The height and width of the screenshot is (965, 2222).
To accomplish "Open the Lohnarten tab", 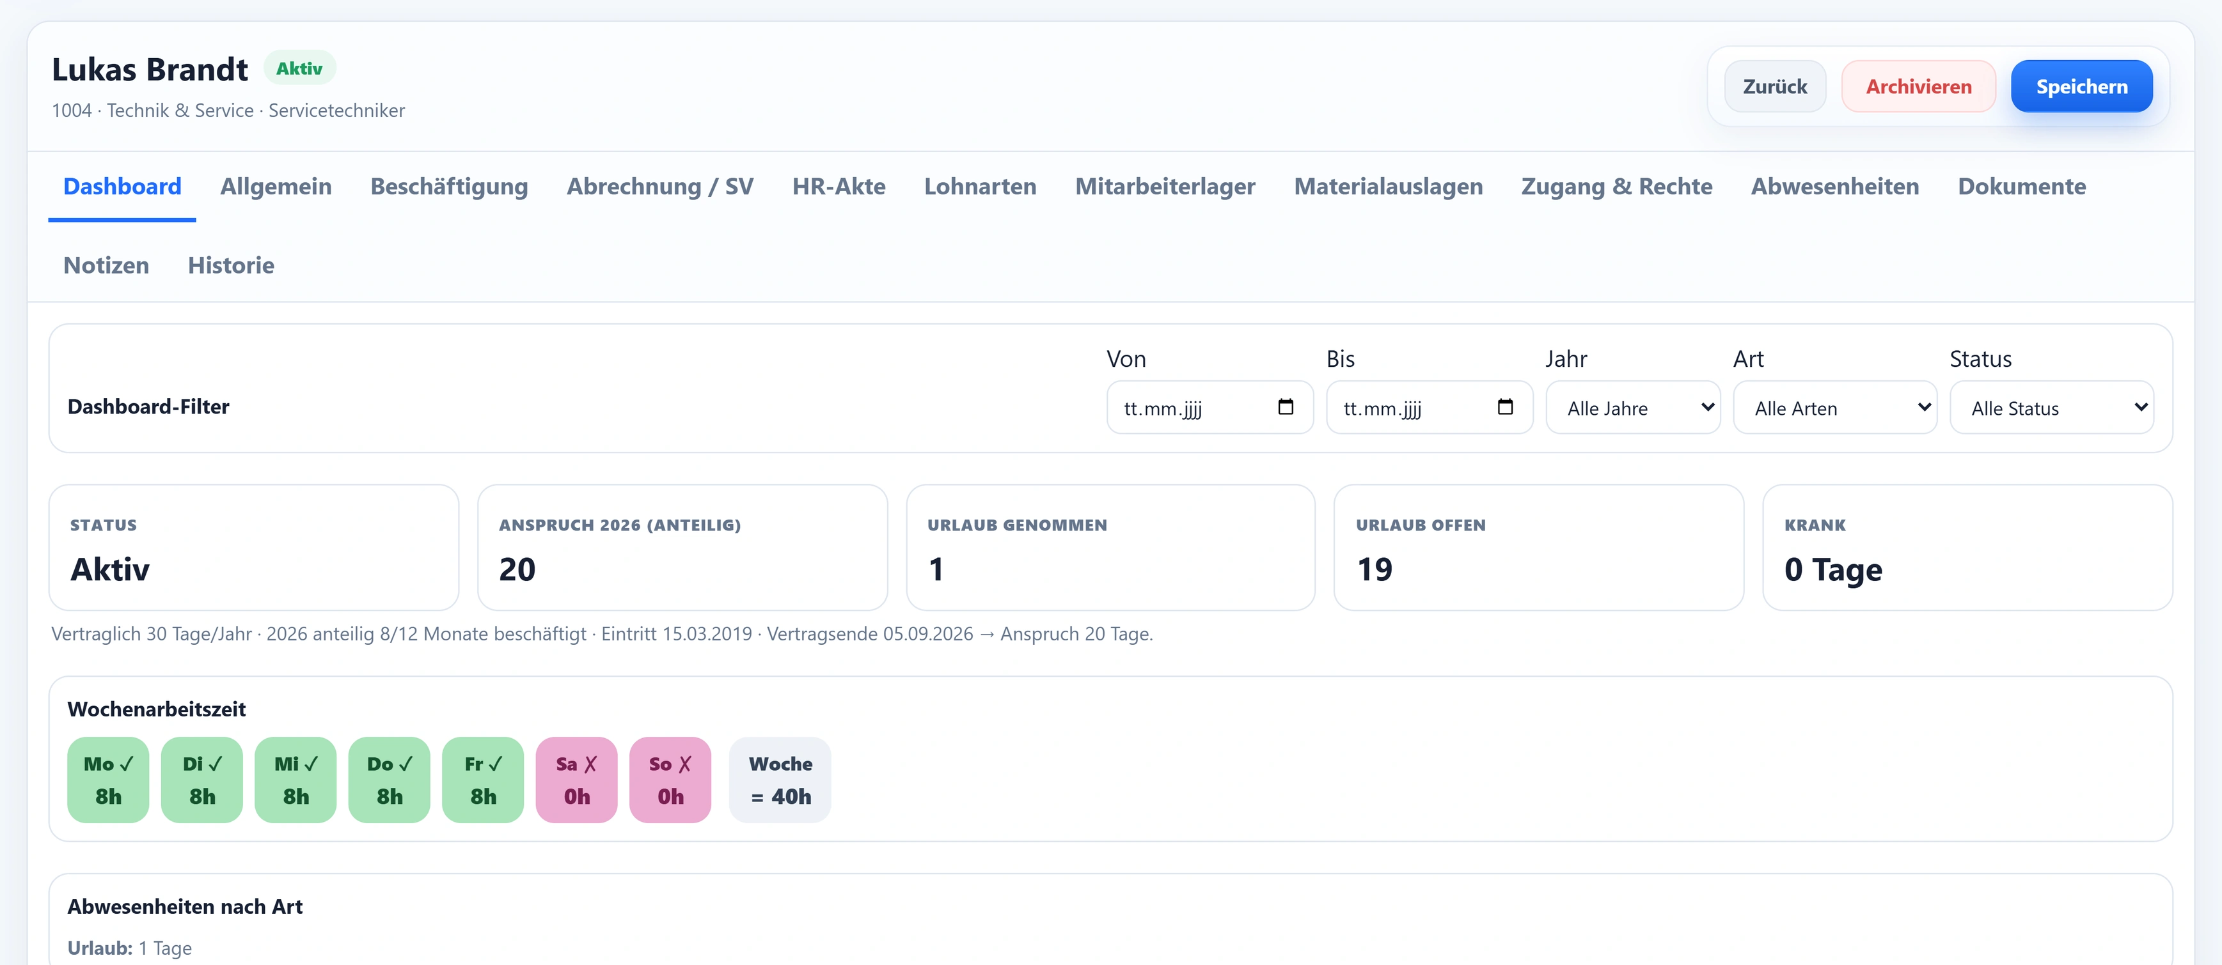I will click(981, 186).
